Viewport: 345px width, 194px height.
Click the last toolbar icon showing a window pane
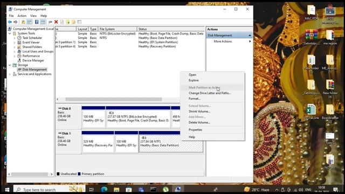[79, 22]
